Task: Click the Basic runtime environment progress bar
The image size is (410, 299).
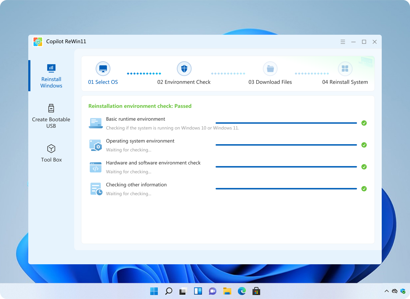Action: click(x=286, y=123)
